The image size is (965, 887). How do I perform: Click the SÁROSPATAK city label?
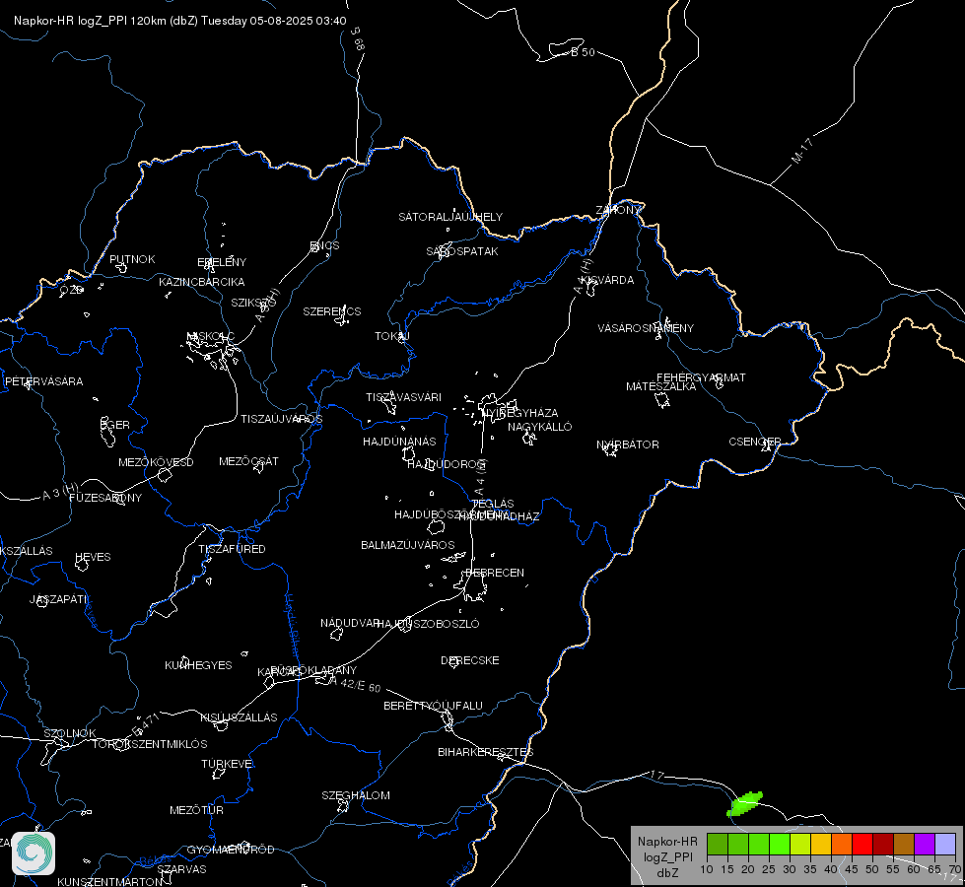point(462,251)
